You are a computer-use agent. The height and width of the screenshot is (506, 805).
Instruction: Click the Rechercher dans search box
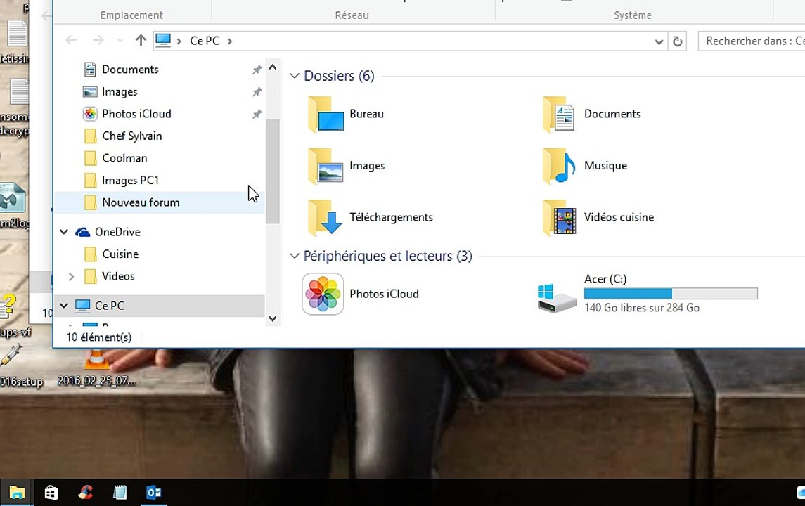[751, 41]
